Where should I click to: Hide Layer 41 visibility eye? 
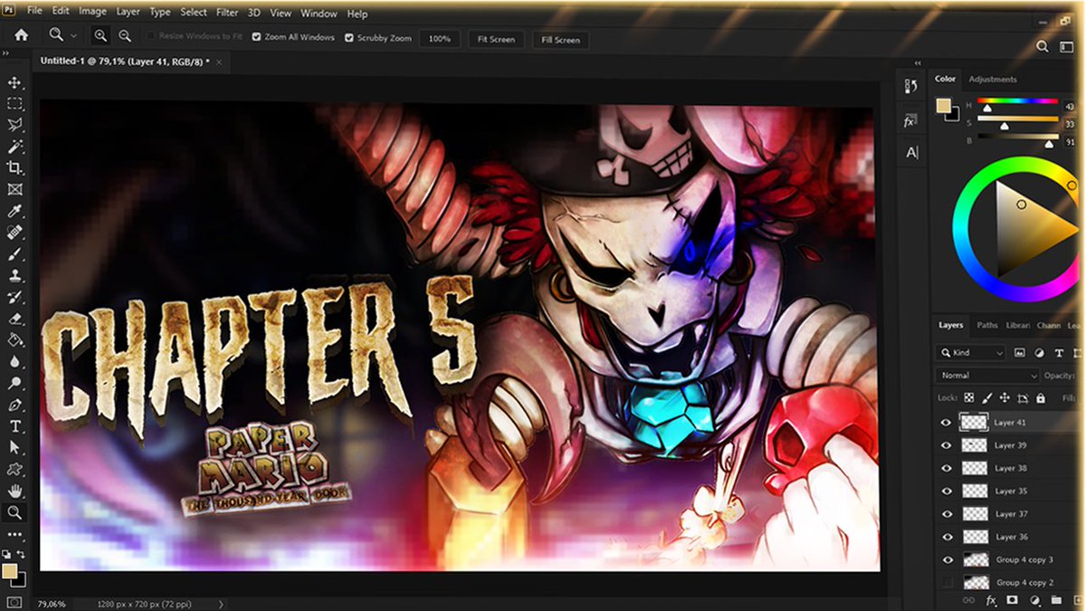pos(947,422)
